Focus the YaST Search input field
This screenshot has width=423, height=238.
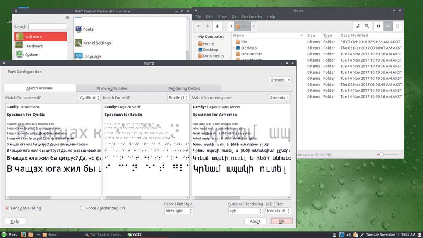(x=48, y=27)
